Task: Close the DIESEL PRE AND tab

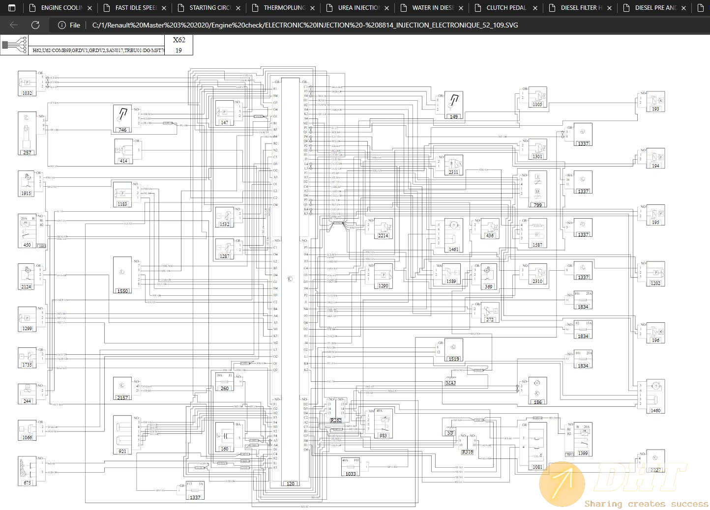Action: click(683, 8)
